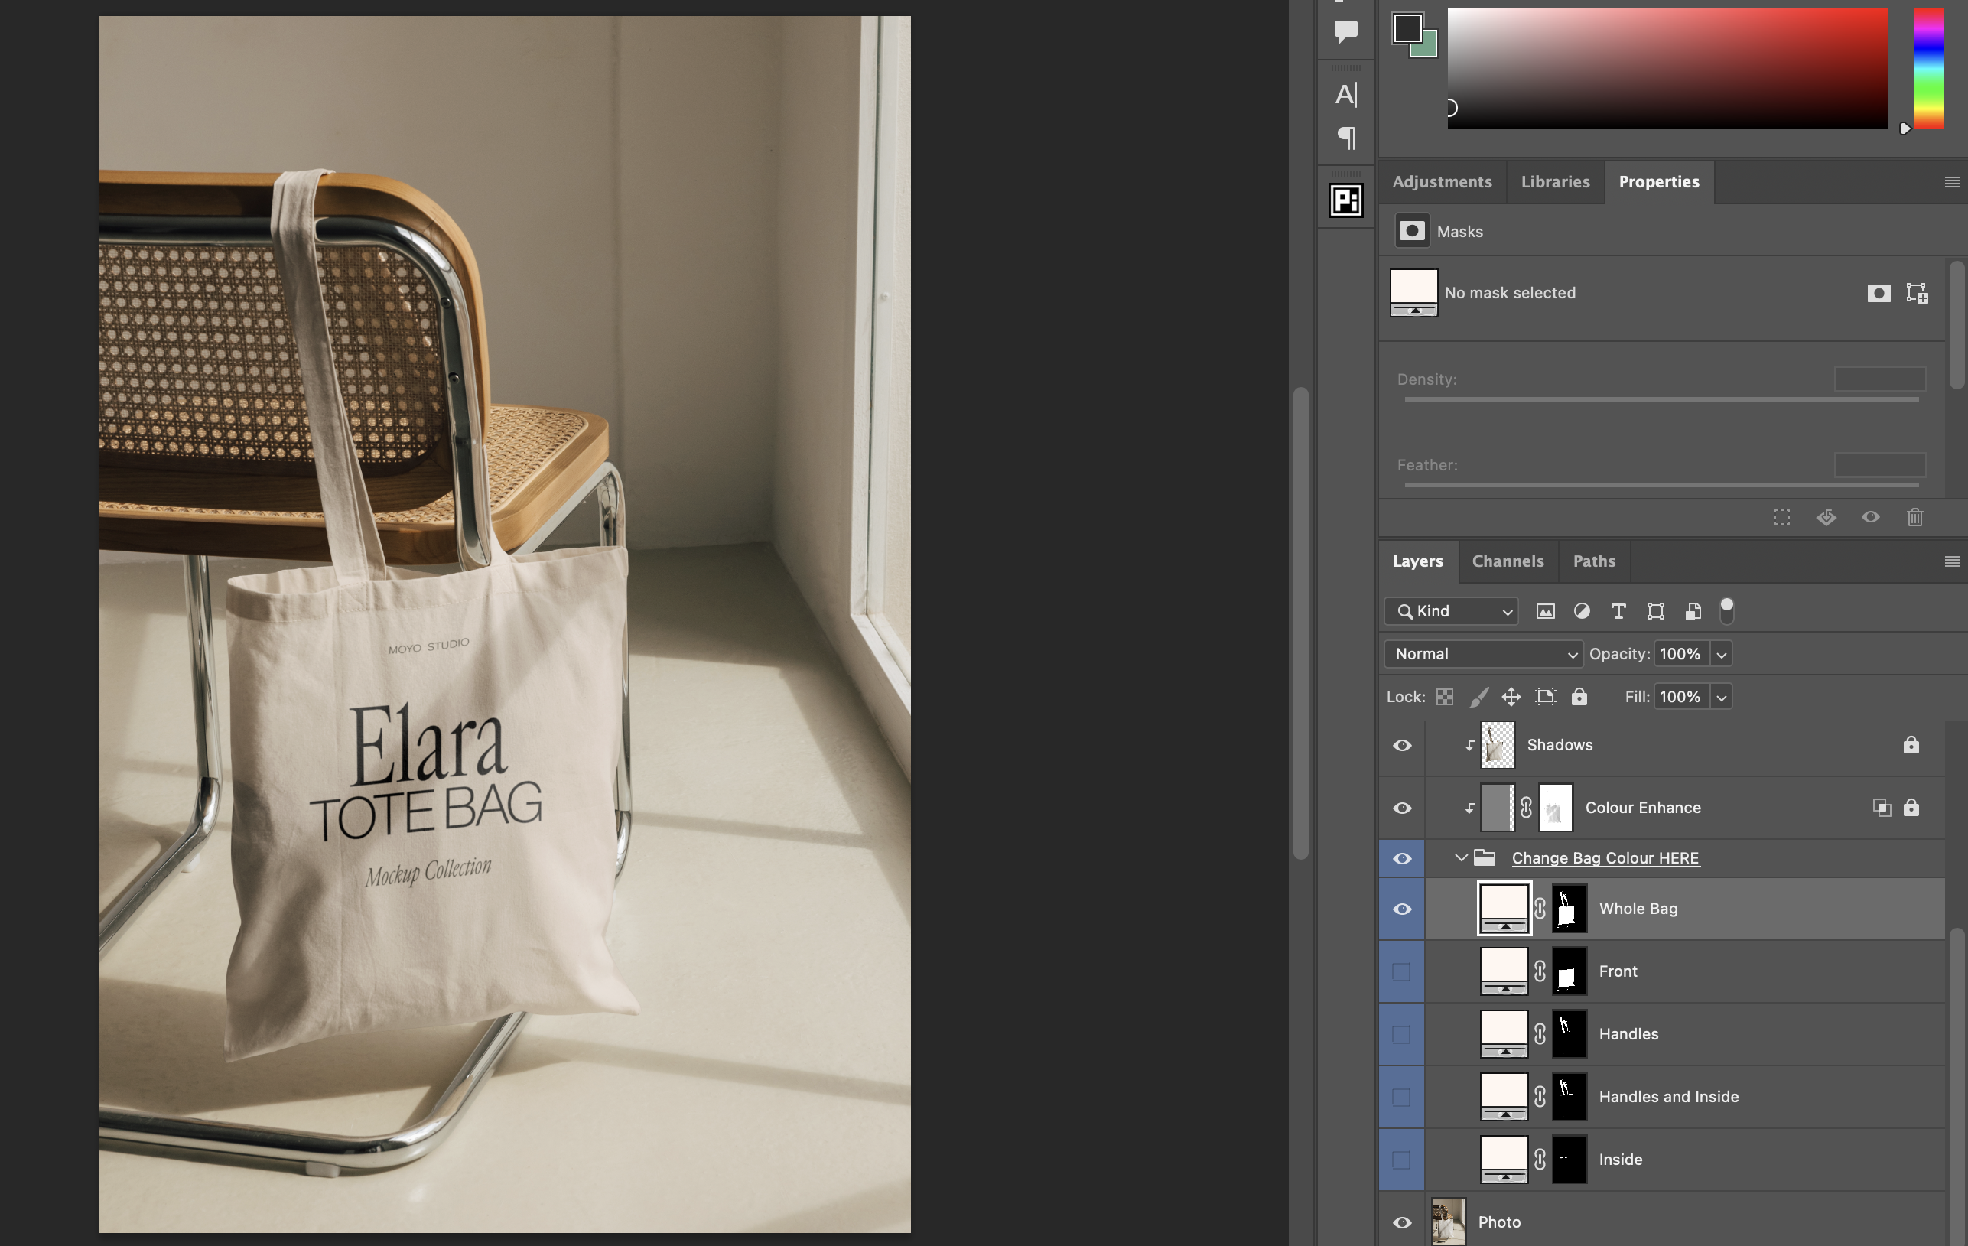Viewport: 1968px width, 1246px height.
Task: Click the lock all padlock icon
Action: 1579,697
